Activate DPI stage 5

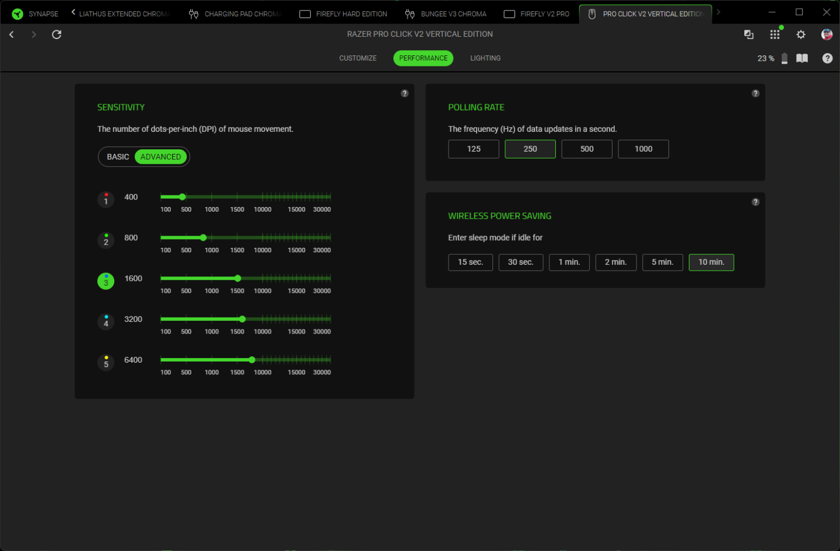(106, 363)
